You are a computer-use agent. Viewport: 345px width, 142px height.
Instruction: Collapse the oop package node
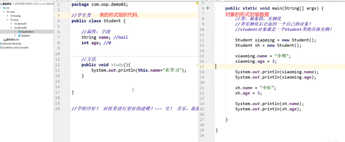pos(8,19)
